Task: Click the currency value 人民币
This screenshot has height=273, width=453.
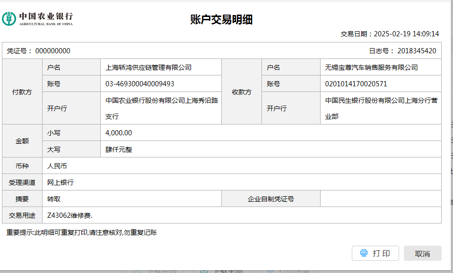Action: coord(57,166)
